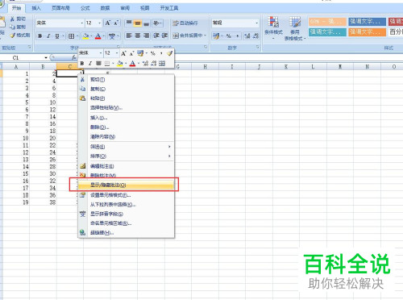
Task: Open the mini toolbar font name dropdown
Action: 101,53
